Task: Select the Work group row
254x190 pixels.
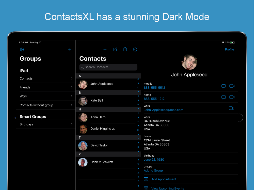Action: (46, 96)
